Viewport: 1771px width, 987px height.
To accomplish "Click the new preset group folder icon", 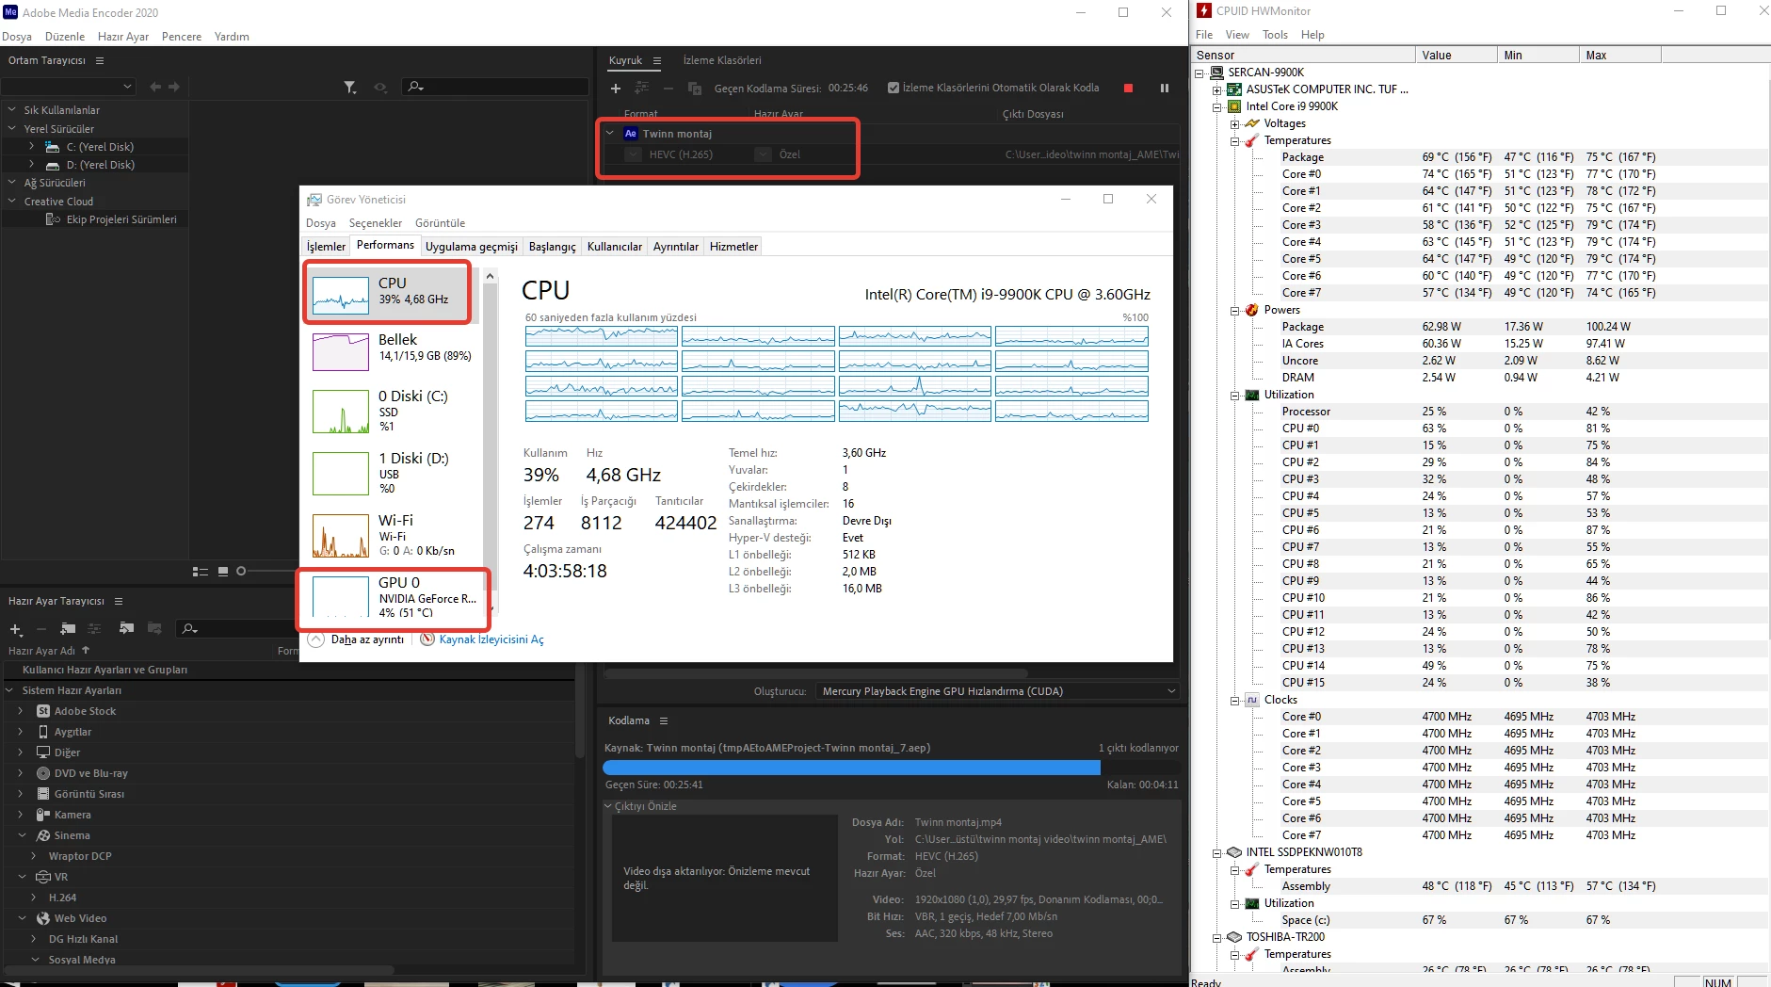I will pyautogui.click(x=68, y=628).
